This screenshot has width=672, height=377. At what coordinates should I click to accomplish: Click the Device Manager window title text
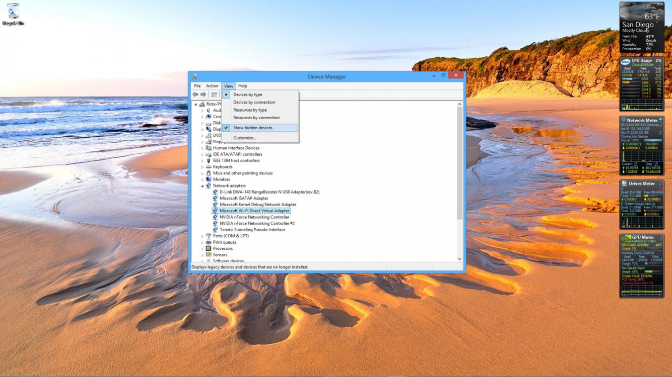coord(327,76)
